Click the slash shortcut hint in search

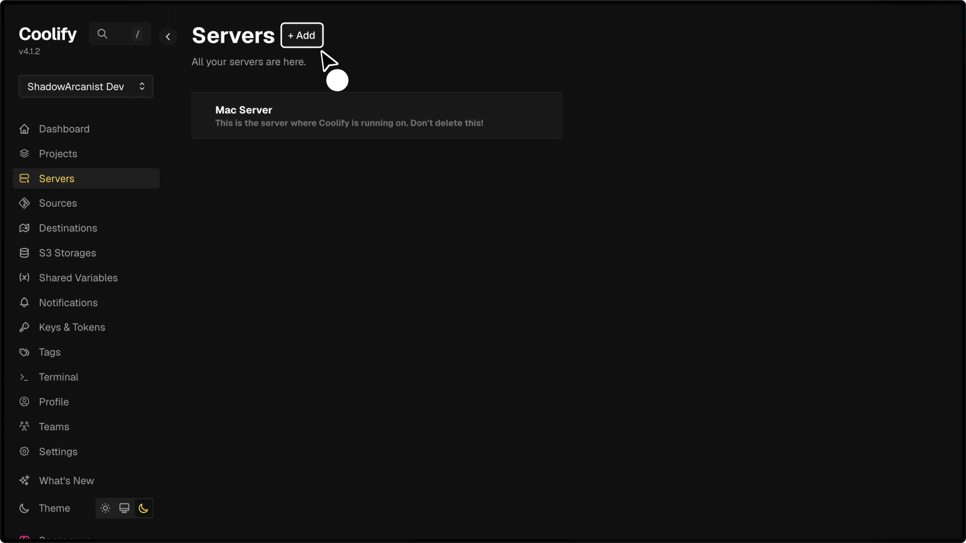click(137, 34)
